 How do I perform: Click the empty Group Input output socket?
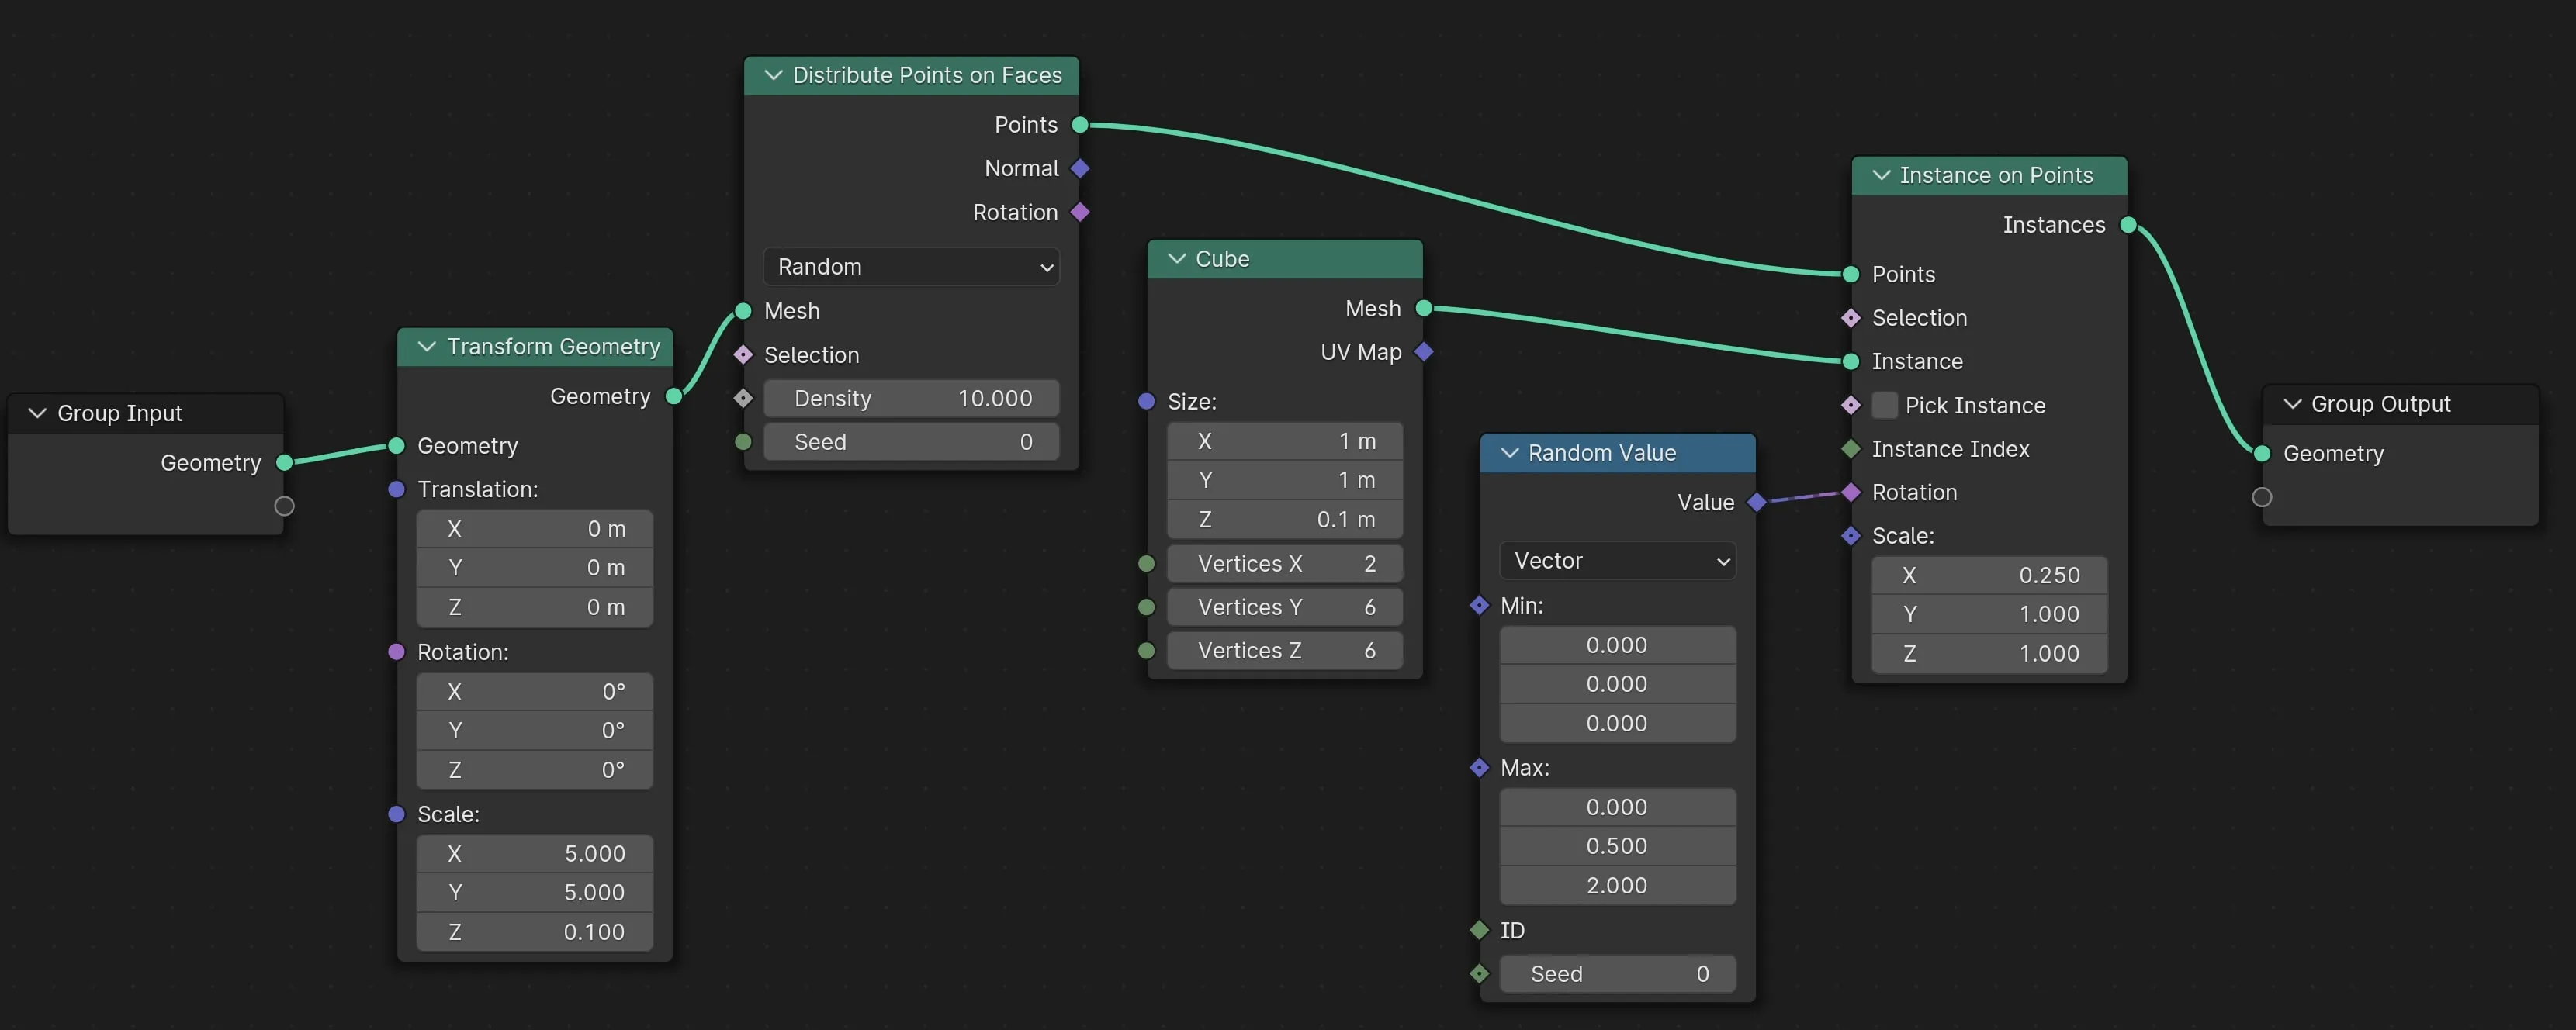[x=284, y=506]
